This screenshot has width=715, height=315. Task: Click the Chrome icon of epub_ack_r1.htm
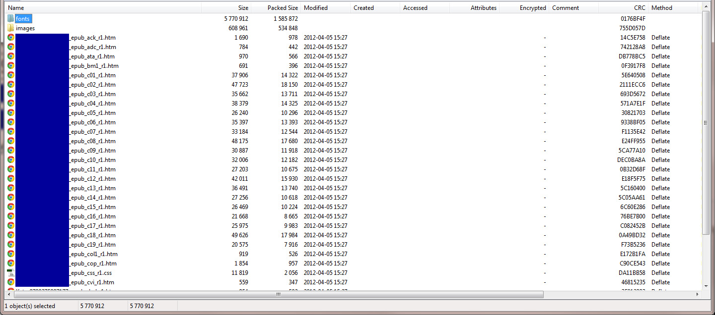click(x=10, y=37)
